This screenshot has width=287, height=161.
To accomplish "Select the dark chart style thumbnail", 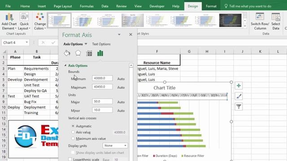I will tap(230, 20).
